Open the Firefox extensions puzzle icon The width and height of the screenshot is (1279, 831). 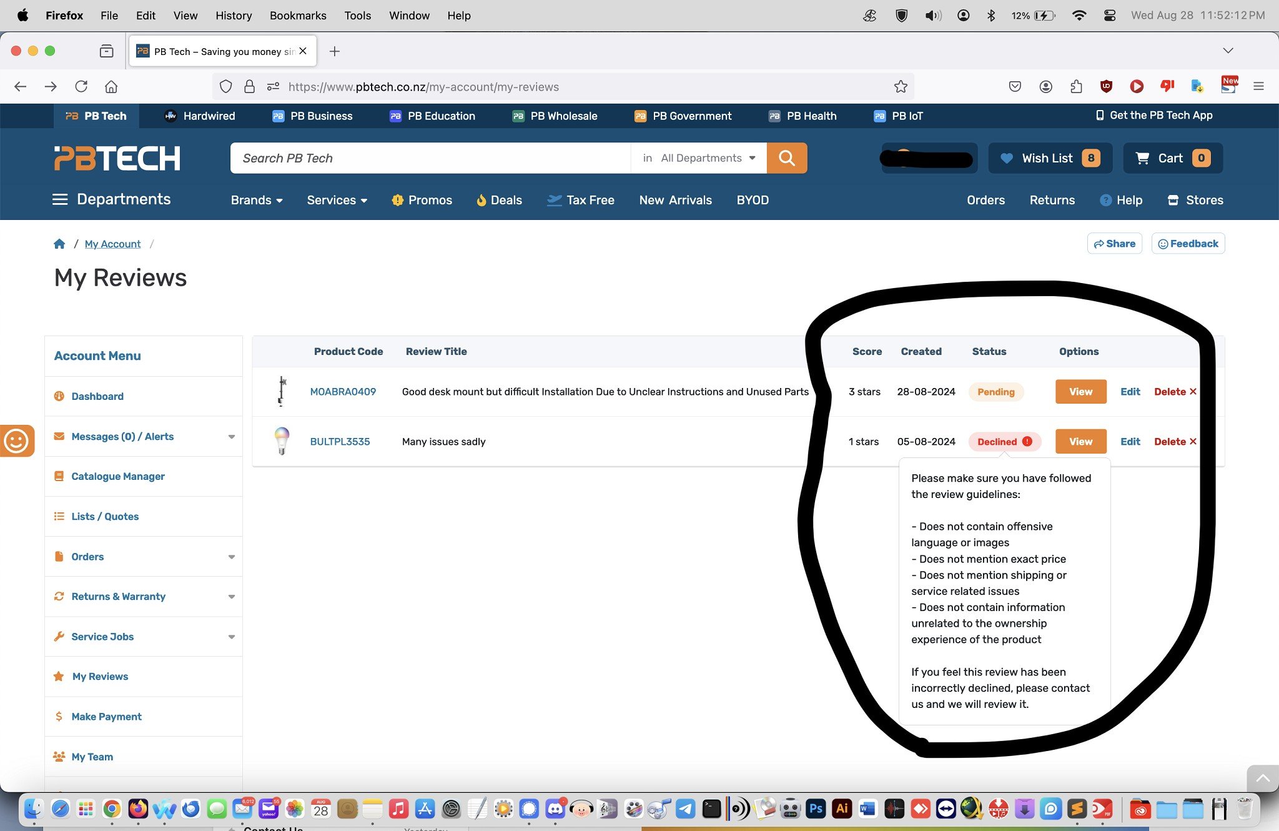coord(1076,86)
